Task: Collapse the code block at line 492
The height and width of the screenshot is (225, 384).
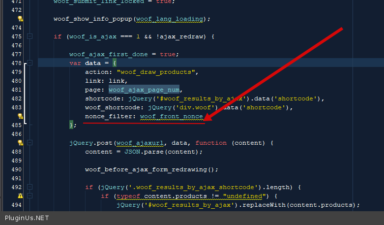Action: [x=30, y=187]
